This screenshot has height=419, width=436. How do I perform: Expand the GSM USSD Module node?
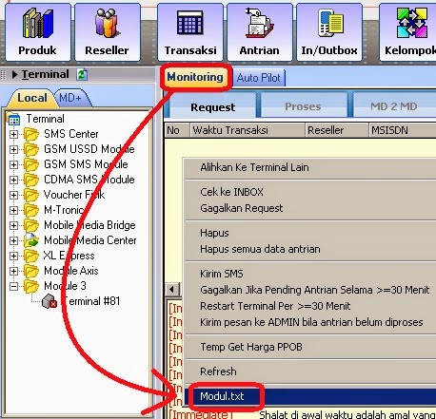click(x=13, y=149)
